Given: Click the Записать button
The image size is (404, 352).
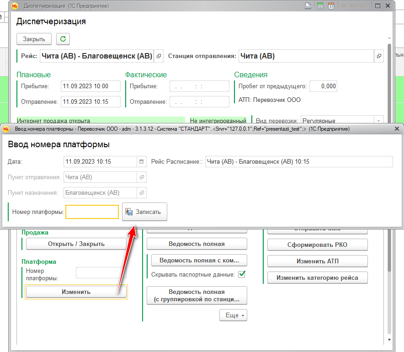Looking at the screenshot, I should tap(144, 212).
